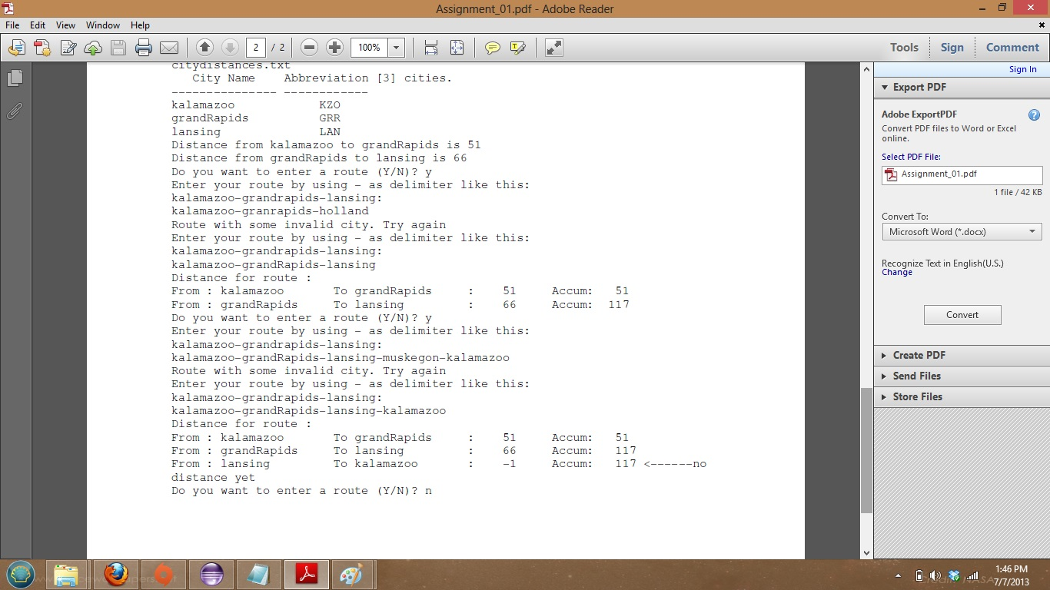Click the Open file toolbar icon
Screen dimensions: 1050x590
(x=17, y=48)
